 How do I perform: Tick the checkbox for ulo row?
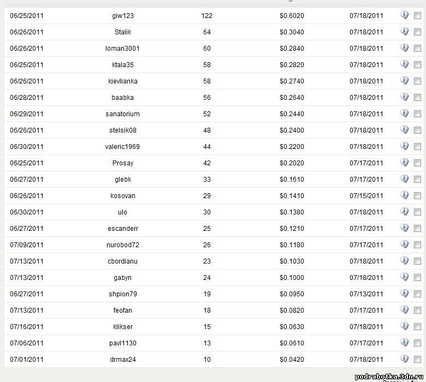tap(417, 212)
